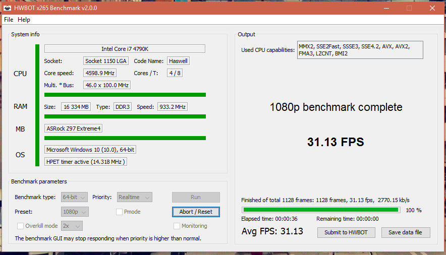
Task: Click the Finished of total 1128 frames line
Action: (x=325, y=200)
